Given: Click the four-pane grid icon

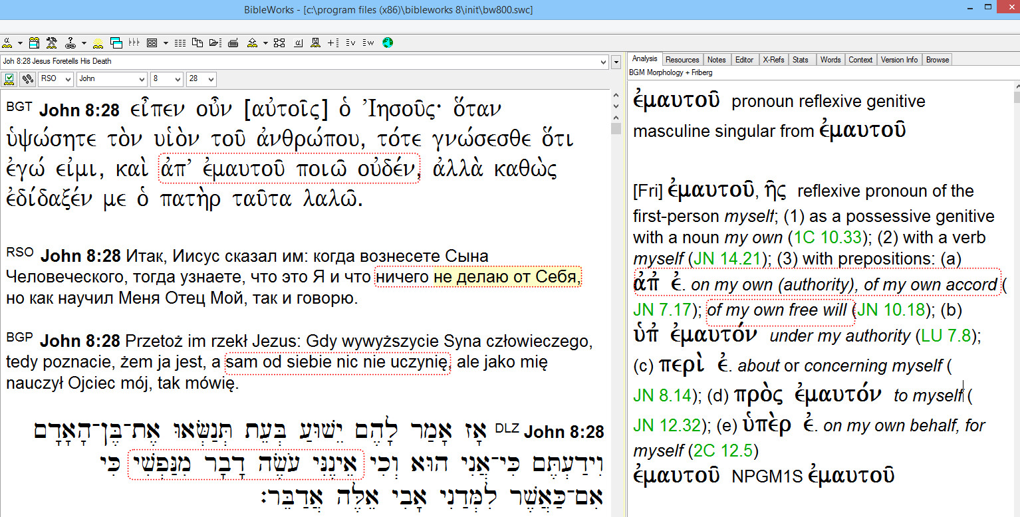Looking at the screenshot, I should click(x=152, y=43).
